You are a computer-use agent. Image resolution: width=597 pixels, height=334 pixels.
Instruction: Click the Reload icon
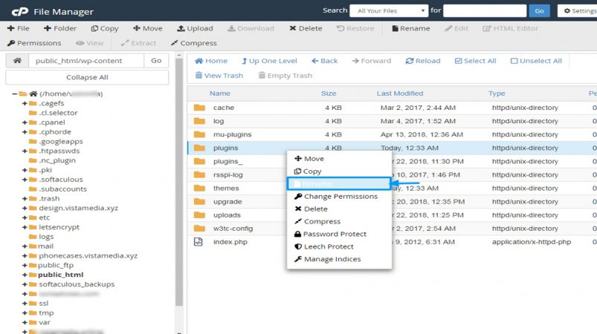coord(410,61)
